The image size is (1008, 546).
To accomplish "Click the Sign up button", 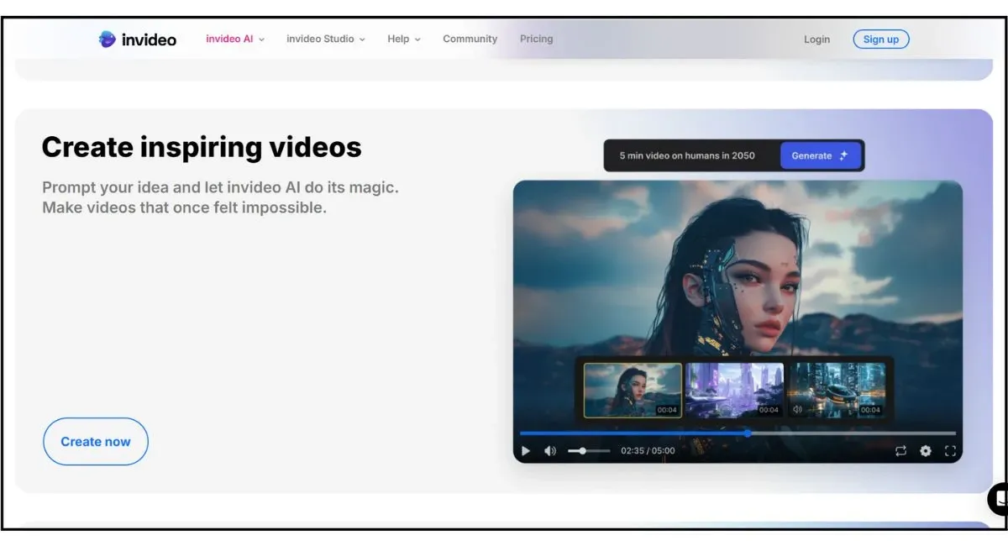I will 881,39.
